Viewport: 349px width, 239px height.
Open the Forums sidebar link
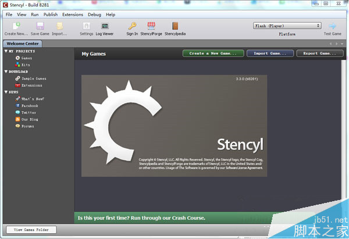tap(24, 126)
